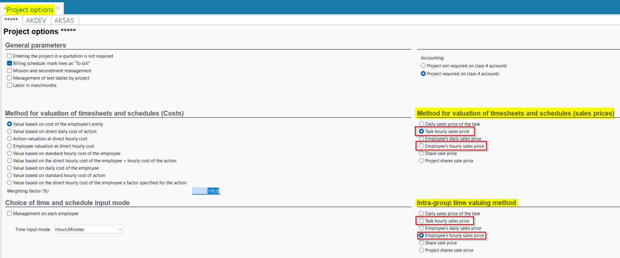The width and height of the screenshot is (620, 258).
Task: Enable Labor in men/months option
Action: [x=10, y=85]
